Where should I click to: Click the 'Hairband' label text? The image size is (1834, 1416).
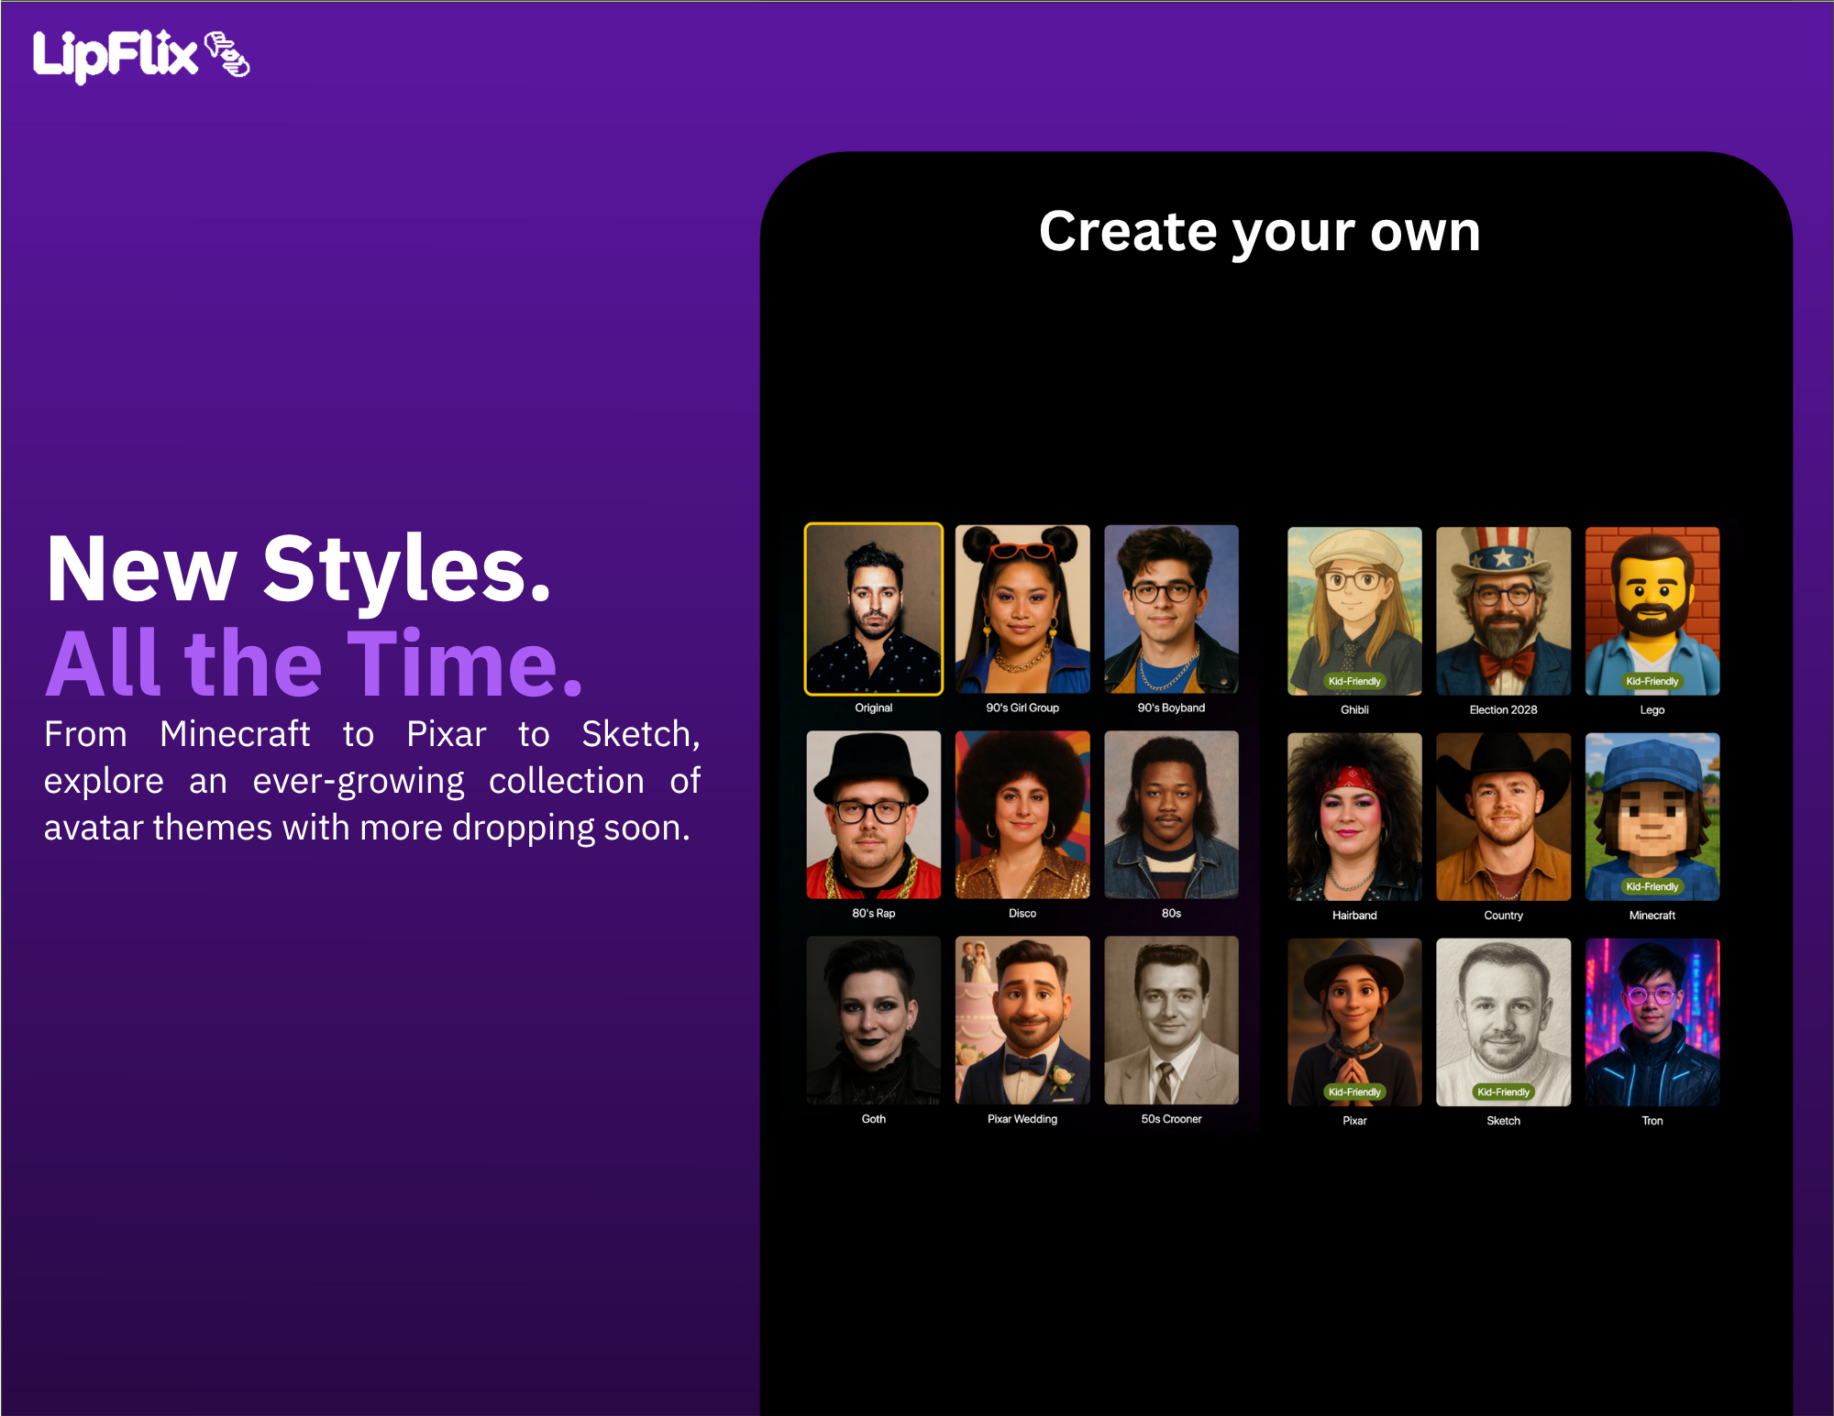[x=1354, y=915]
